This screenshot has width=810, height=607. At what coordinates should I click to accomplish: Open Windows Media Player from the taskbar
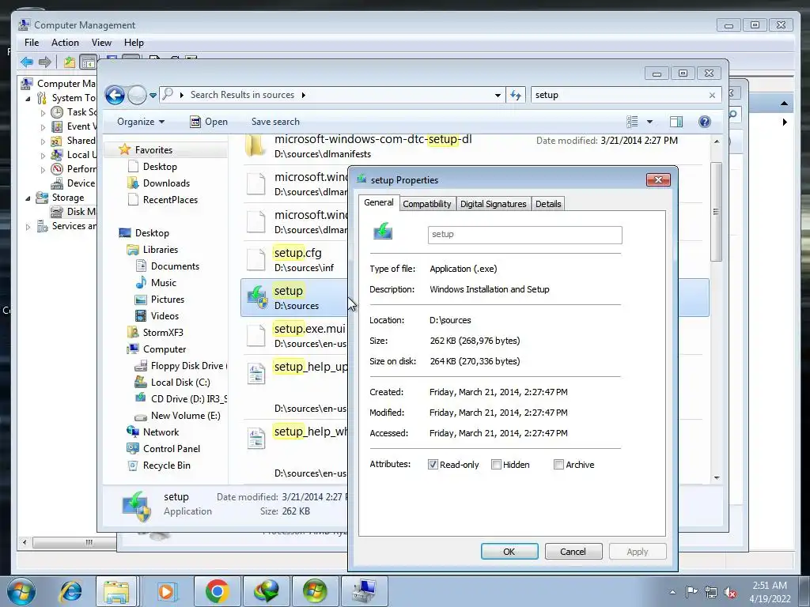click(166, 591)
